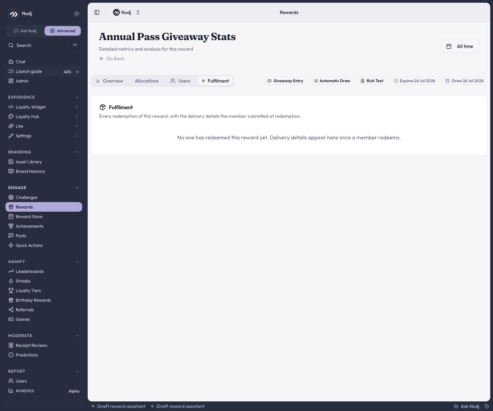Image resolution: width=493 pixels, height=411 pixels.
Task: Switch to Advanced mode
Action: pyautogui.click(x=63, y=31)
